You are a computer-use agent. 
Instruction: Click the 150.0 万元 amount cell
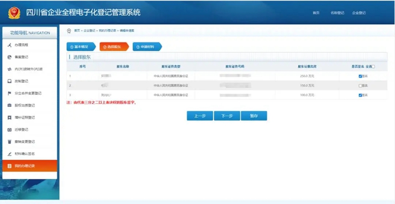coord(307,86)
